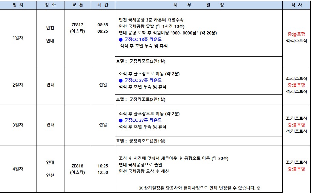Click departure time 08:55
The height and width of the screenshot is (193, 312).
coord(103,25)
